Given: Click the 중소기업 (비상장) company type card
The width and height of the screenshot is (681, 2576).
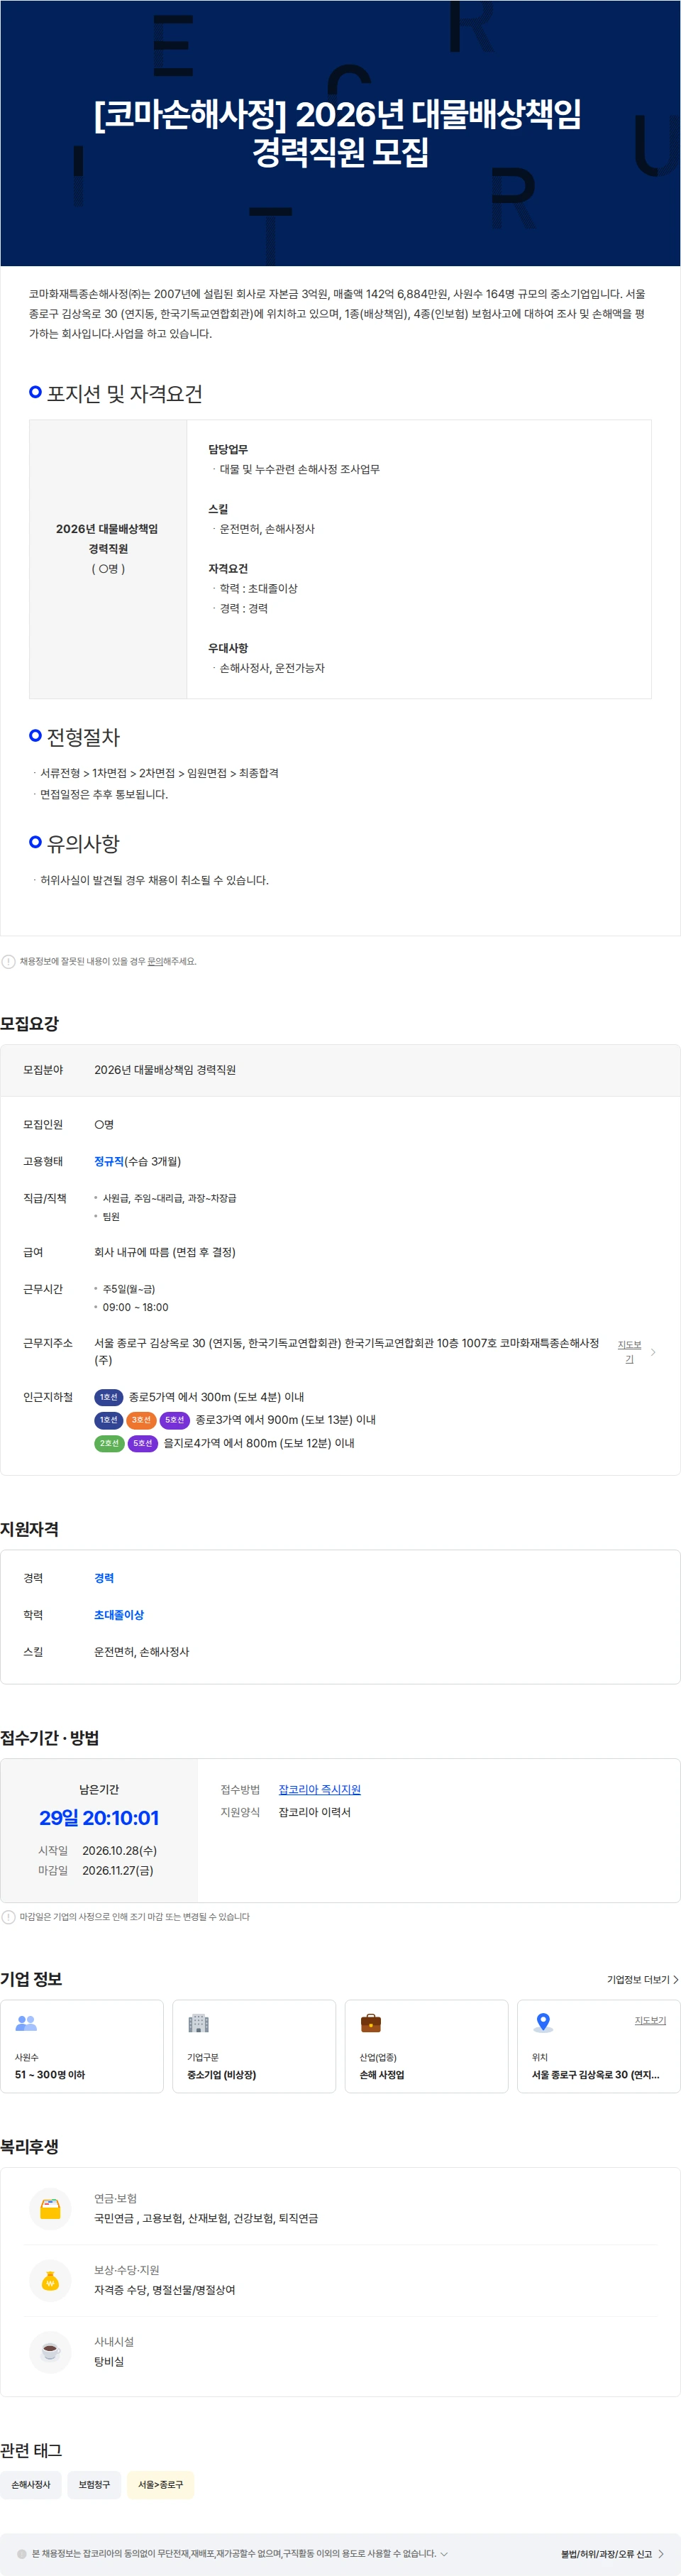Looking at the screenshot, I should pyautogui.click(x=254, y=2047).
